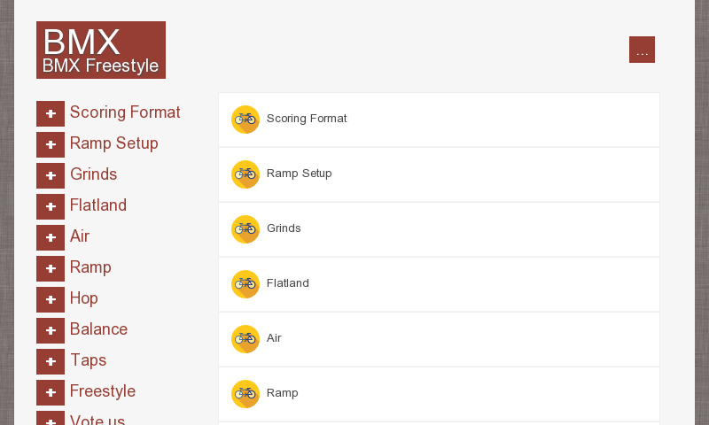The image size is (709, 425).
Task: Click the bicycle icon beside Scoring Format
Action: point(245,120)
